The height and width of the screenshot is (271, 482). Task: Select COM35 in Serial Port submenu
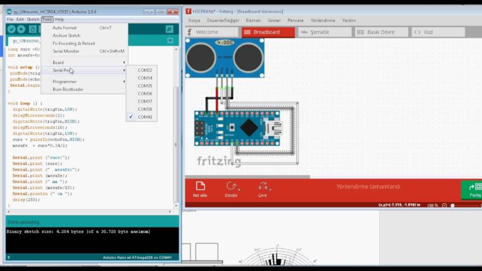point(142,86)
